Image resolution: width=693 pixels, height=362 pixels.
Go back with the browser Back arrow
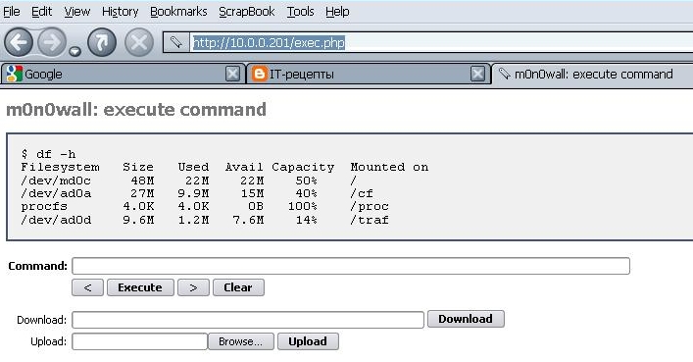(19, 42)
